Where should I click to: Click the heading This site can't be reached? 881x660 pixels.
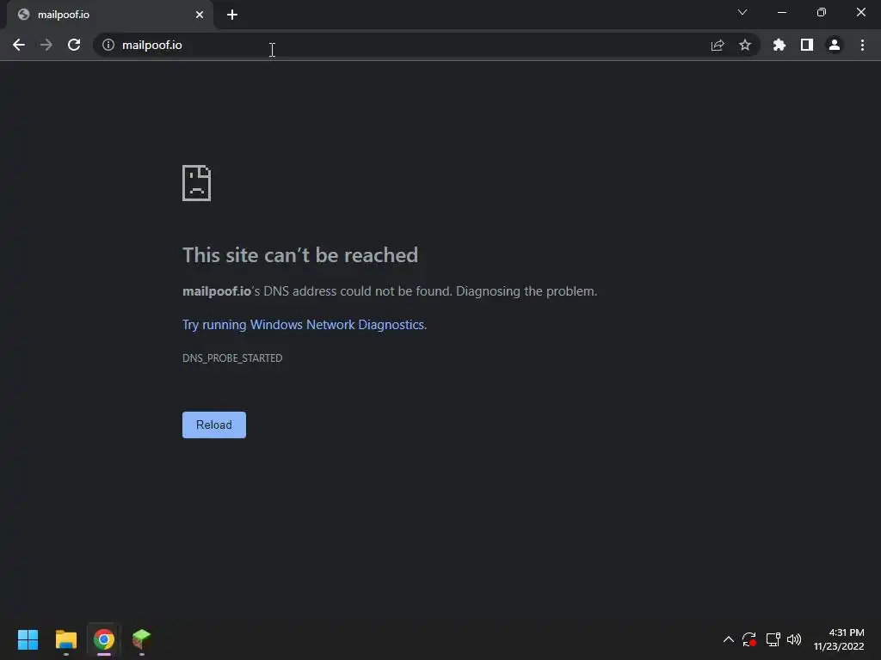pyautogui.click(x=300, y=255)
